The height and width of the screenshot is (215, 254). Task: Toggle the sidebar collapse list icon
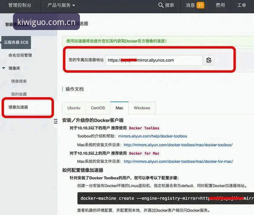coord(56,121)
